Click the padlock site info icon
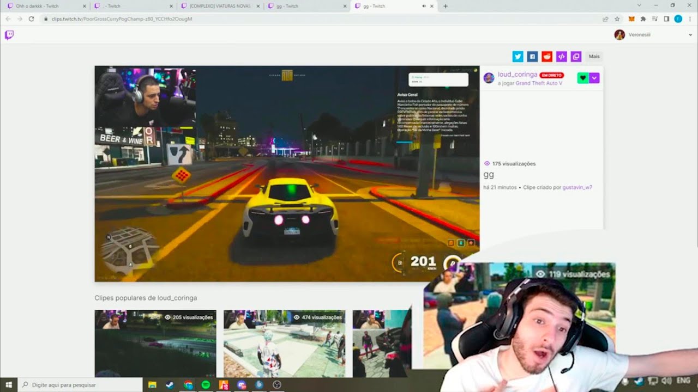698x392 pixels. coord(46,19)
